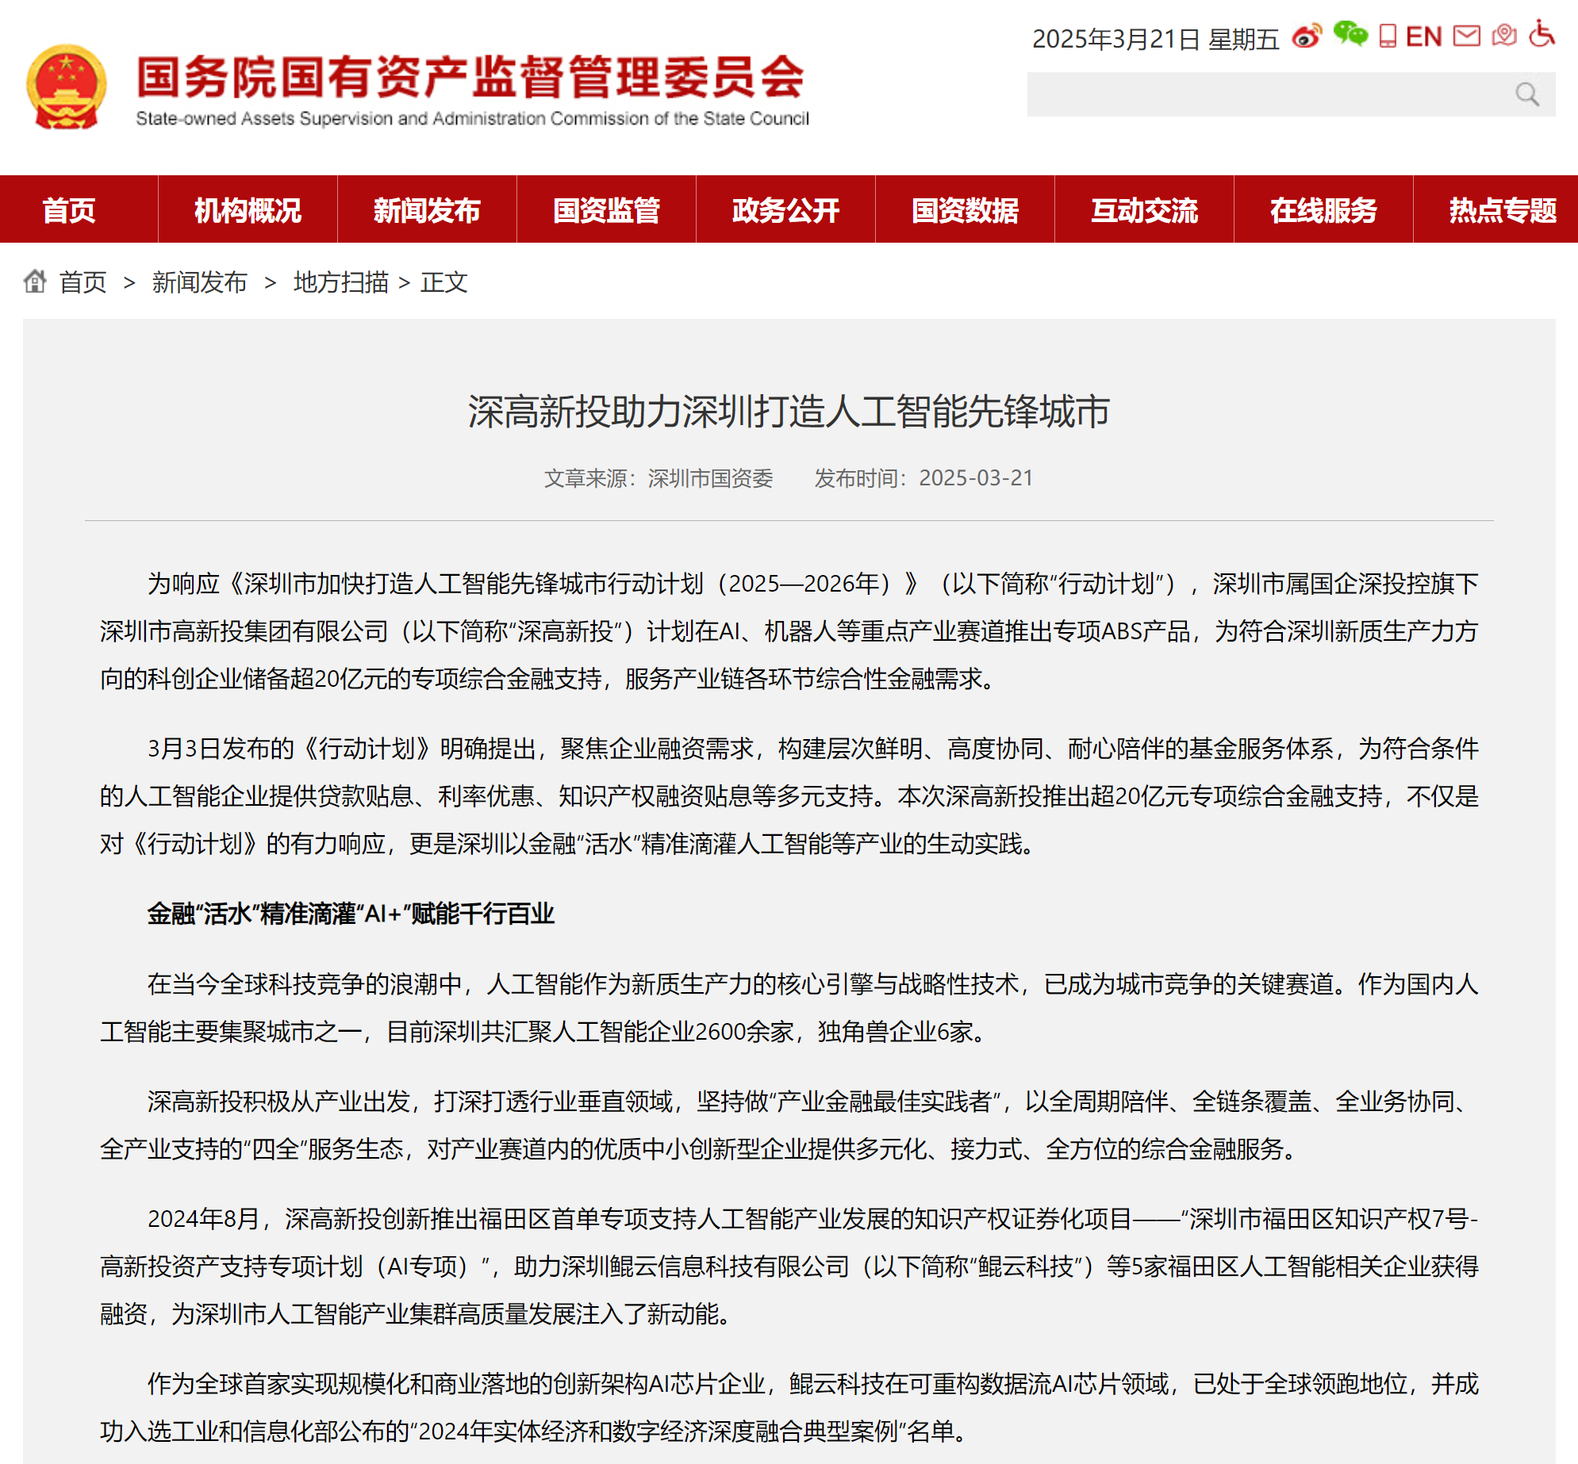Click the home icon in the breadcrumb
Screen dimensions: 1578x1464
[35, 282]
